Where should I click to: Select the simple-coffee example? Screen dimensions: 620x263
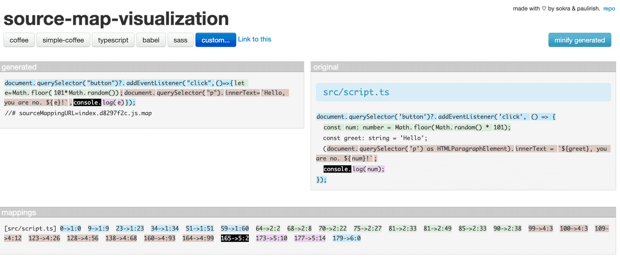coord(63,40)
